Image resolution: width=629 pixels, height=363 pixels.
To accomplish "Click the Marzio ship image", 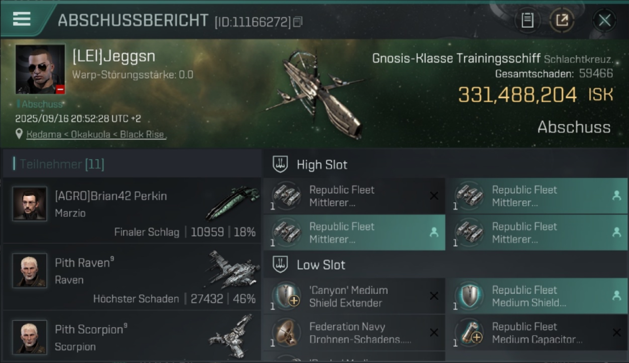I will pyautogui.click(x=232, y=203).
